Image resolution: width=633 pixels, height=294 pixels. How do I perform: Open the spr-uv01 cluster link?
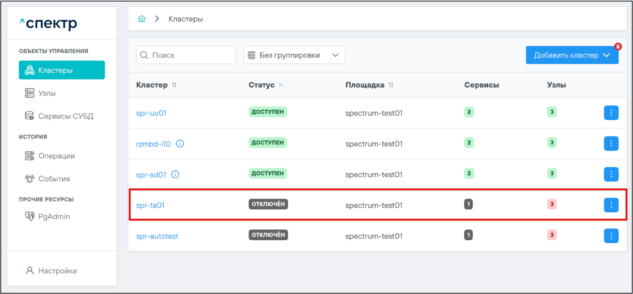[x=151, y=113]
